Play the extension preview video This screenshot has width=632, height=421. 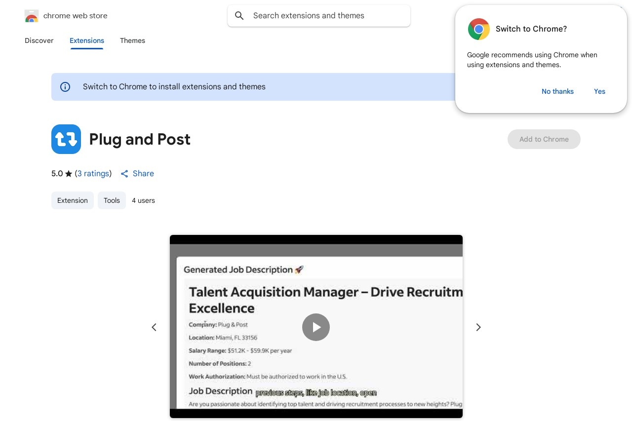[316, 327]
